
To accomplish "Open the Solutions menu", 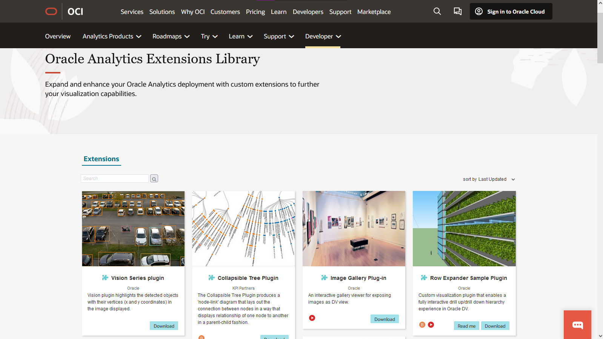I will click(x=162, y=12).
